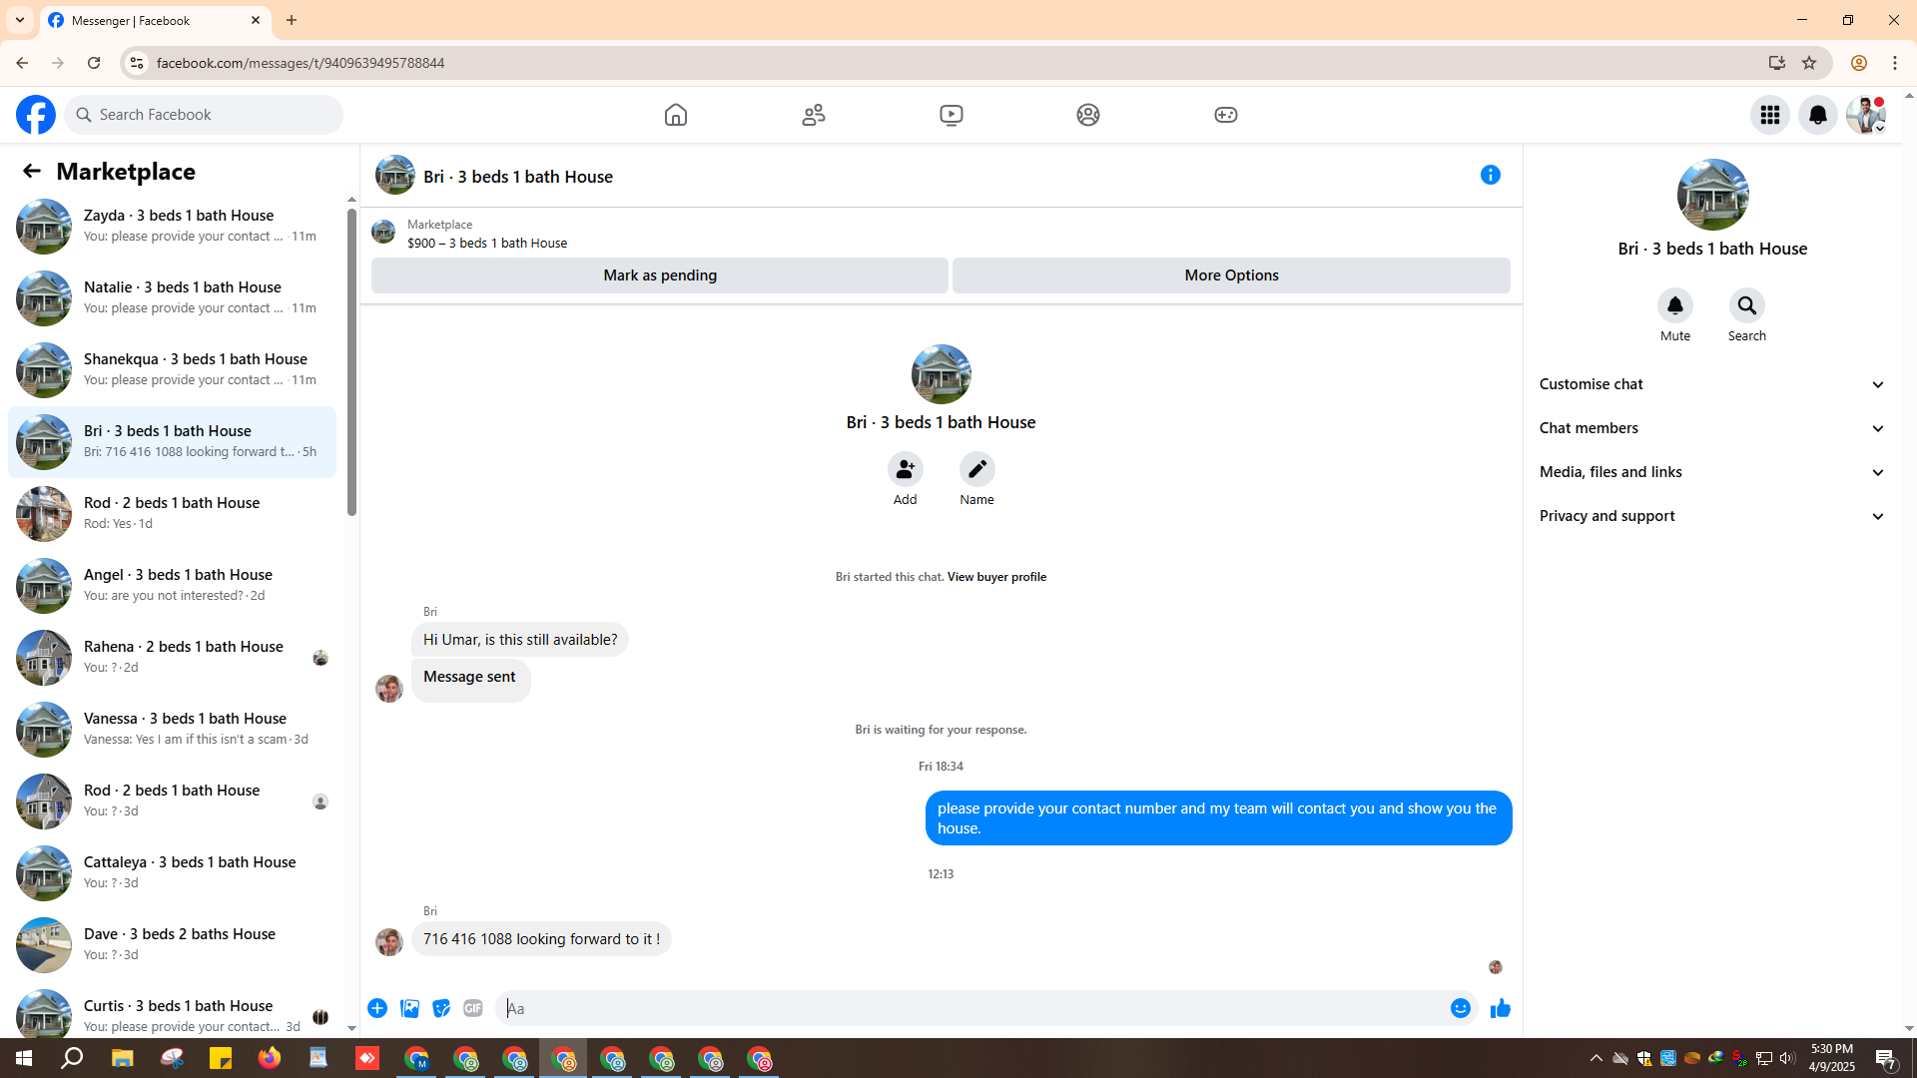Click the chat list vertical scrollbar

tap(351, 362)
